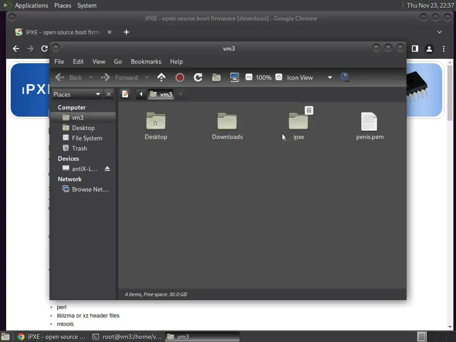Open Chrome profile avatar icon
Viewport: 456px width, 342px height.
click(x=429, y=49)
